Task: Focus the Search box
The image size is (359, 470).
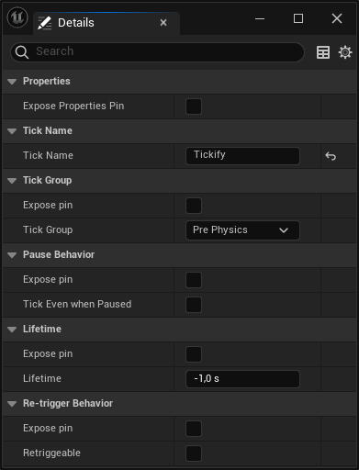Action: click(x=157, y=52)
